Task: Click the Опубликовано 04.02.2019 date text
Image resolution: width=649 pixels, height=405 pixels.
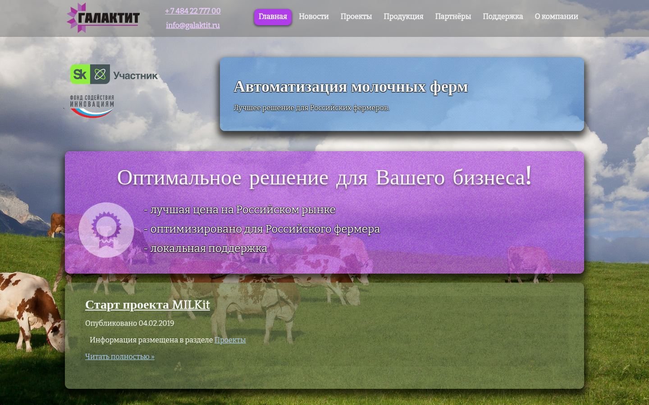Action: click(130, 323)
